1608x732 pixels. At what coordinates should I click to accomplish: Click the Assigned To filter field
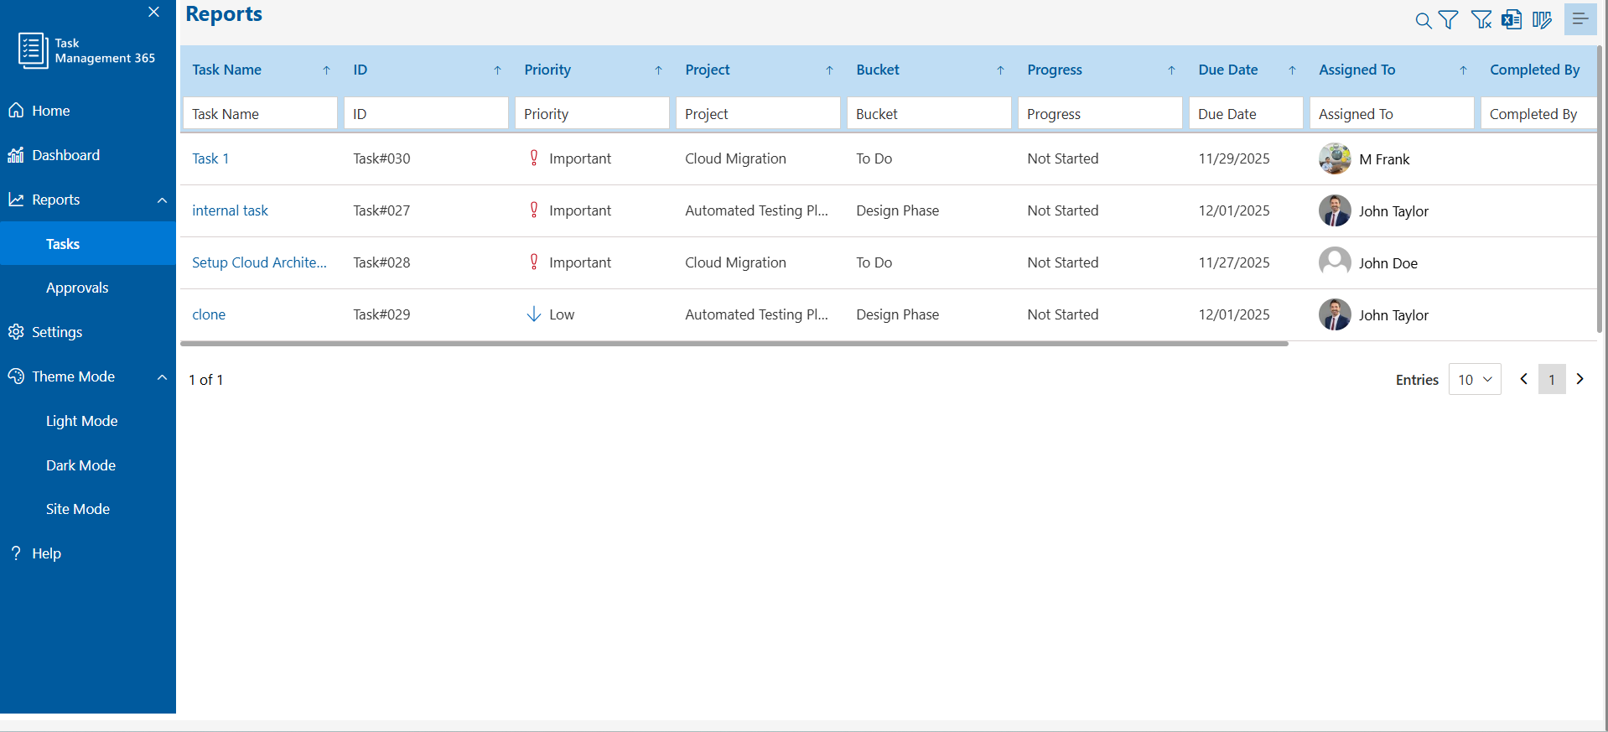coord(1392,113)
